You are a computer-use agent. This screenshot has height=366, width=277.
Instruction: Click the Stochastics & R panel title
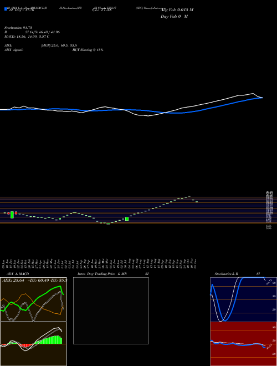[226, 274]
